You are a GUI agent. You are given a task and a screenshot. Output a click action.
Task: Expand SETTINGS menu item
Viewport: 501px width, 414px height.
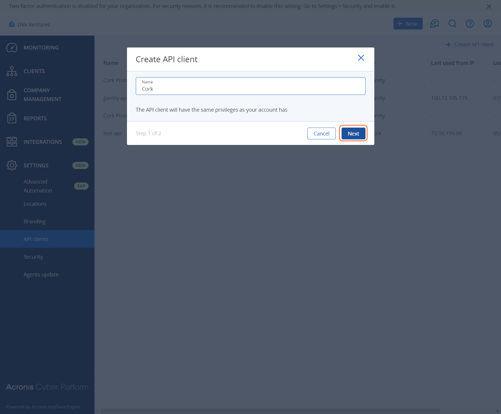(x=36, y=165)
